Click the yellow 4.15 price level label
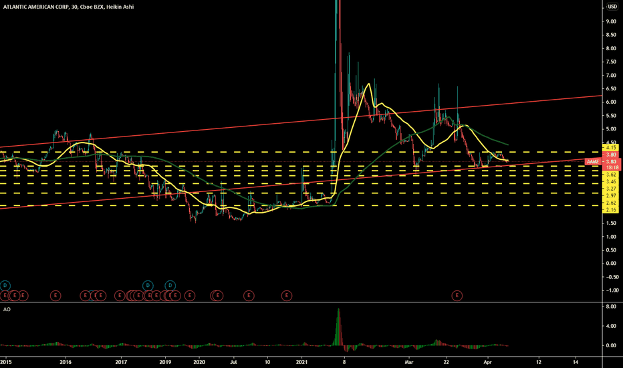Viewport: 623px width, 368px height. pyautogui.click(x=612, y=148)
